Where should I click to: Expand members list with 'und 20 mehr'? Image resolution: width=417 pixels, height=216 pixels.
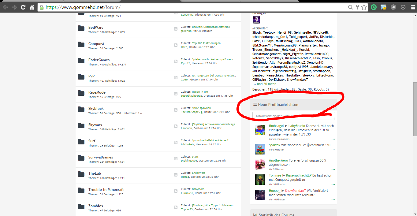point(266,84)
